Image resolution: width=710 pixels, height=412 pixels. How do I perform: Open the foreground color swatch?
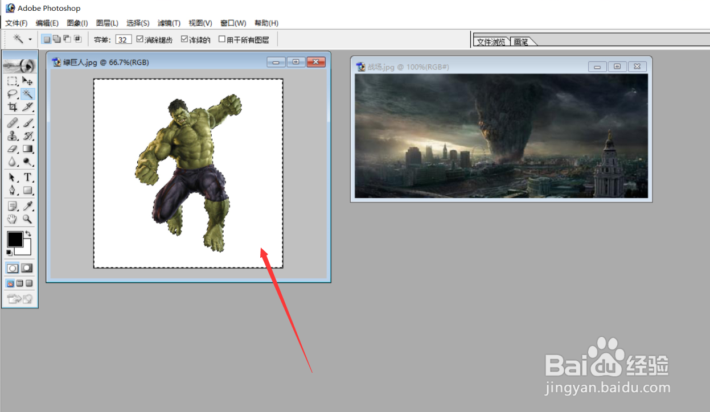15,239
